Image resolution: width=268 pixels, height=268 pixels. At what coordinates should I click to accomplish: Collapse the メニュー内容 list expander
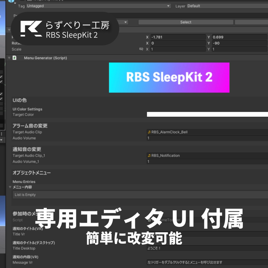tap(10, 187)
